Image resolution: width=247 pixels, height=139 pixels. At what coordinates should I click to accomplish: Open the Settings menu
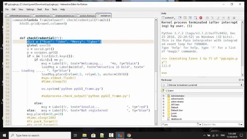coord(30,9)
